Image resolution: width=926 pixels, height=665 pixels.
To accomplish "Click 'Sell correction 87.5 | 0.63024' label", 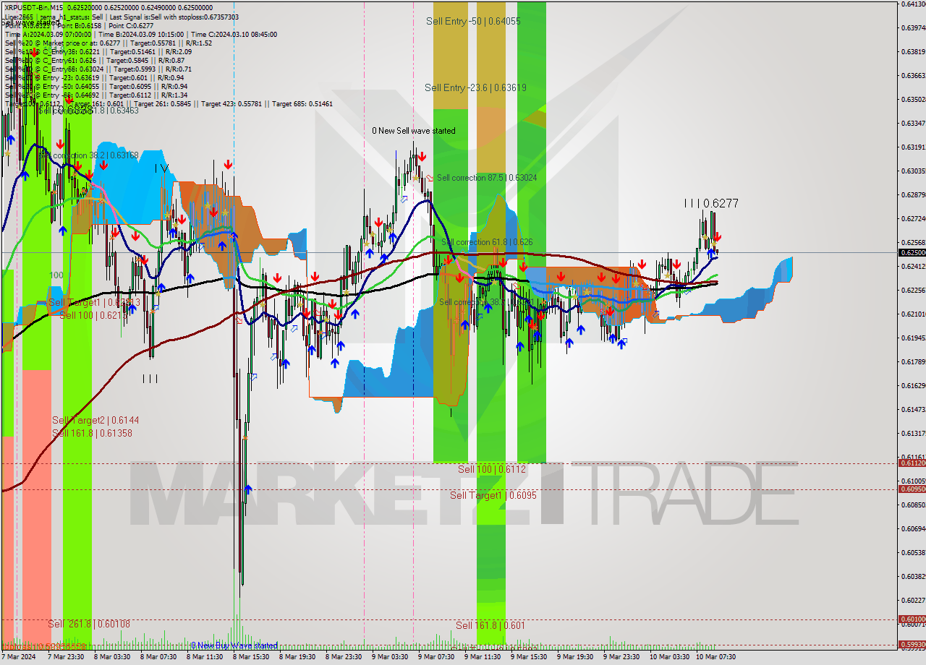I will pyautogui.click(x=487, y=178).
